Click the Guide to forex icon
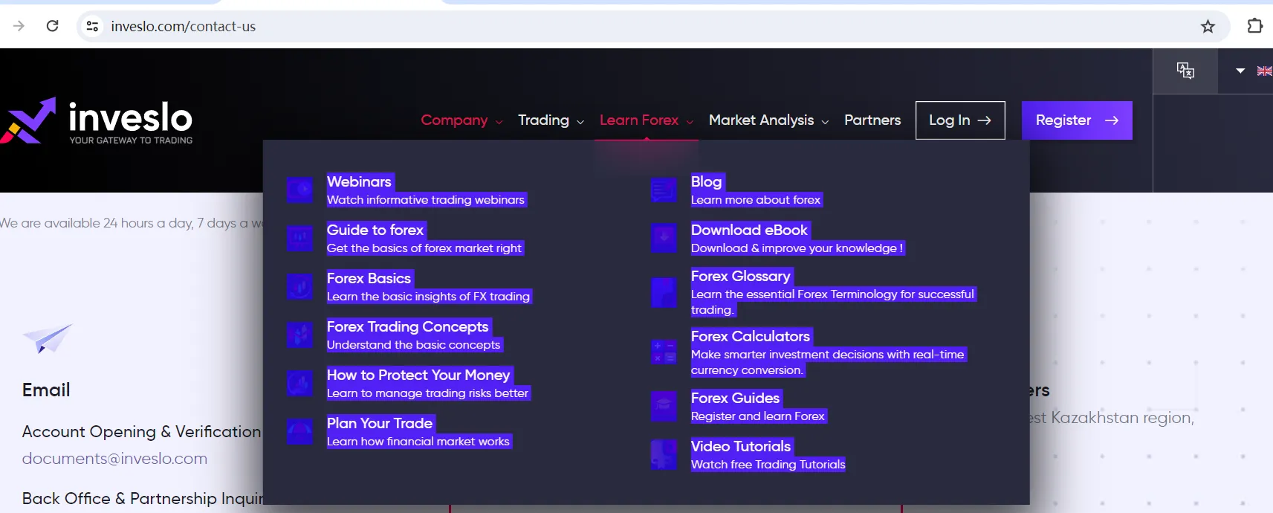Screen dimensions: 1273x513 [x=300, y=239]
